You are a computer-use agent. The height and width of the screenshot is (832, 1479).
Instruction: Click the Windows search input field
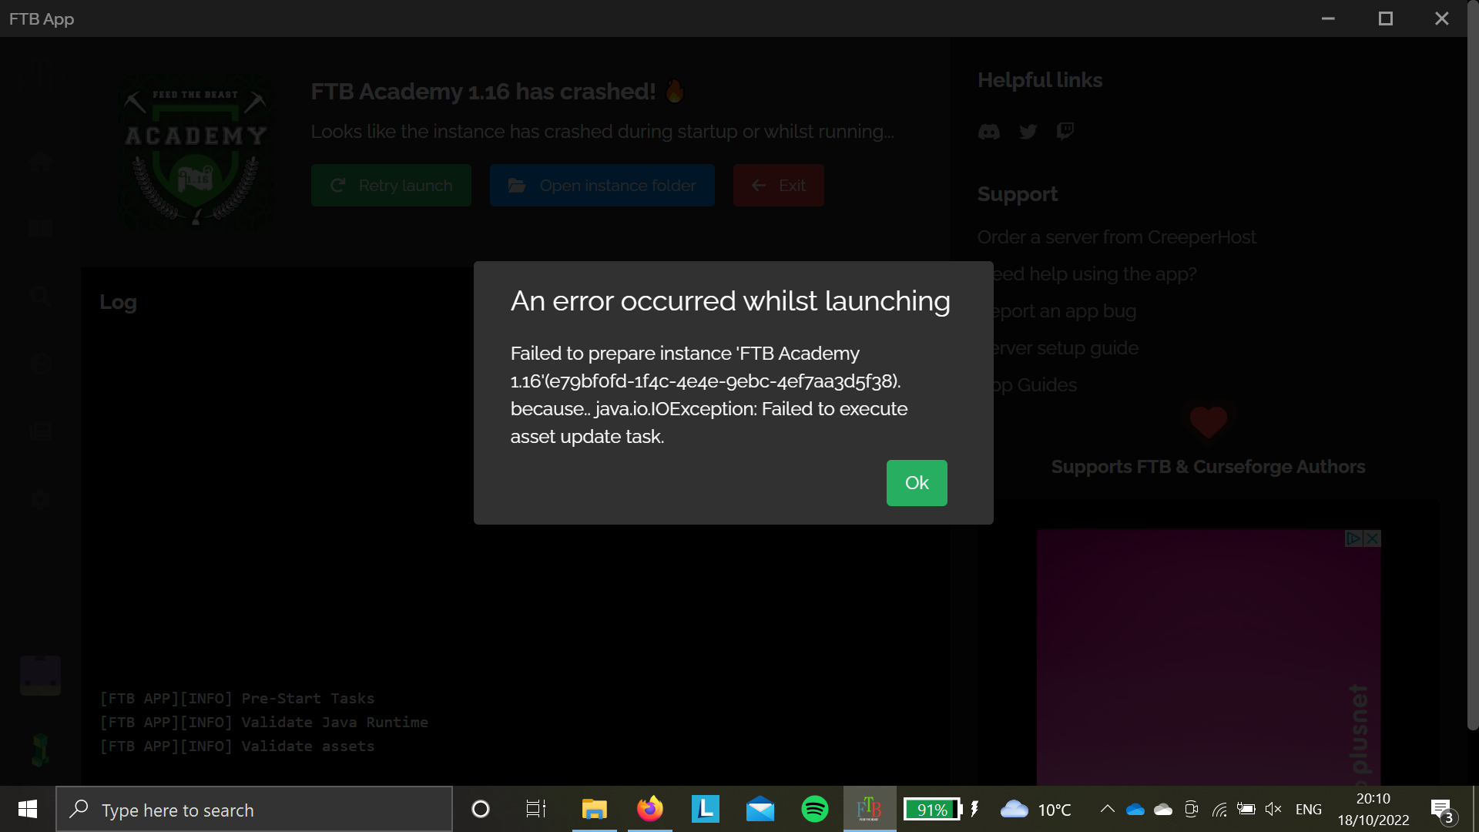pyautogui.click(x=254, y=810)
